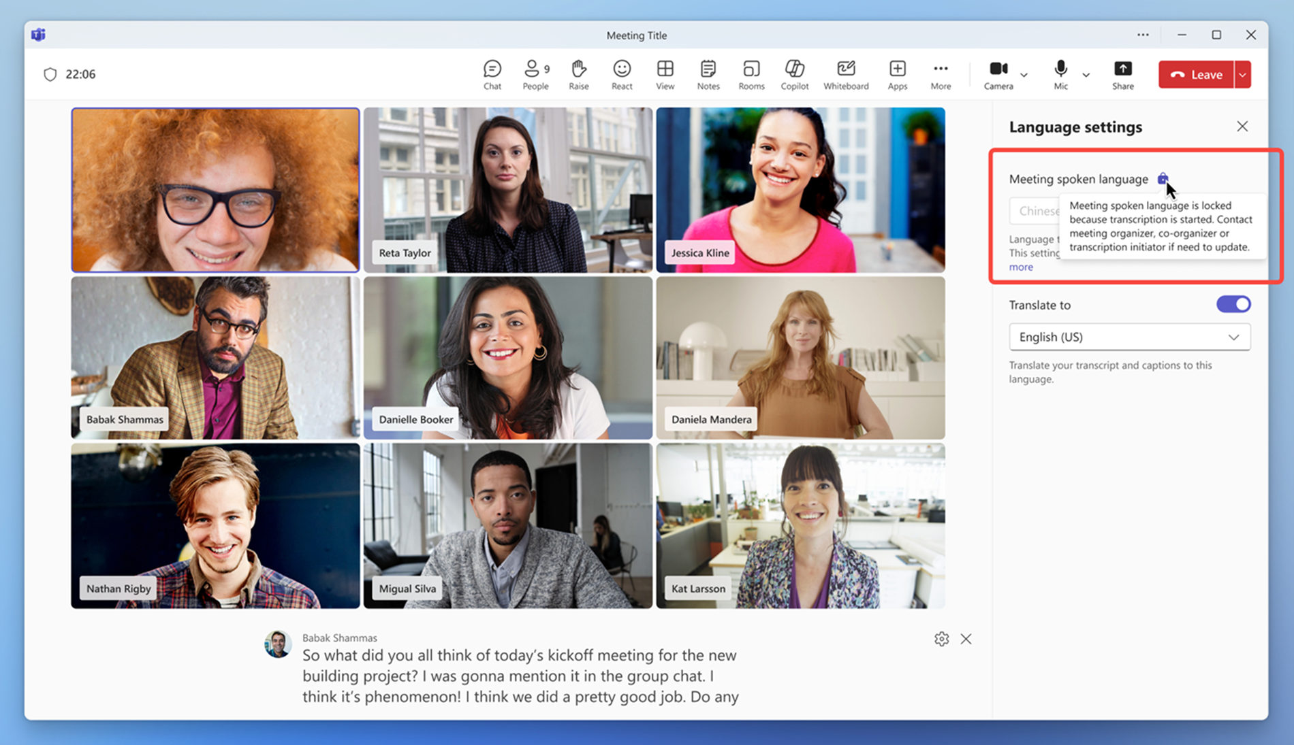Open the React emoji menu
This screenshot has width=1294, height=745.
coord(621,74)
